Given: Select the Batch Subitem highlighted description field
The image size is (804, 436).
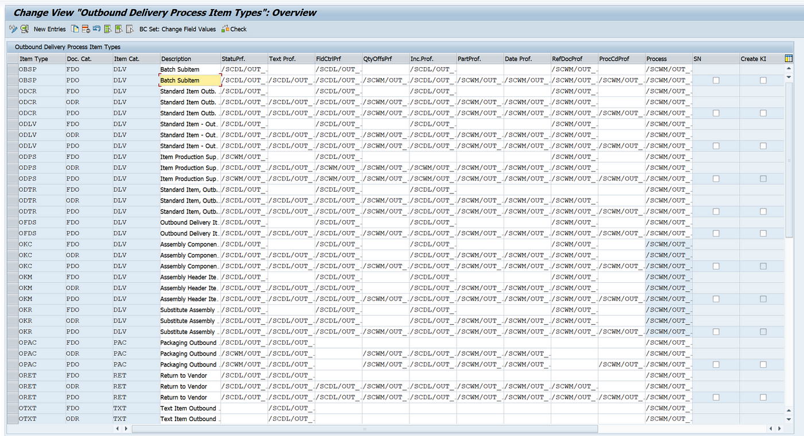Looking at the screenshot, I should tap(190, 80).
